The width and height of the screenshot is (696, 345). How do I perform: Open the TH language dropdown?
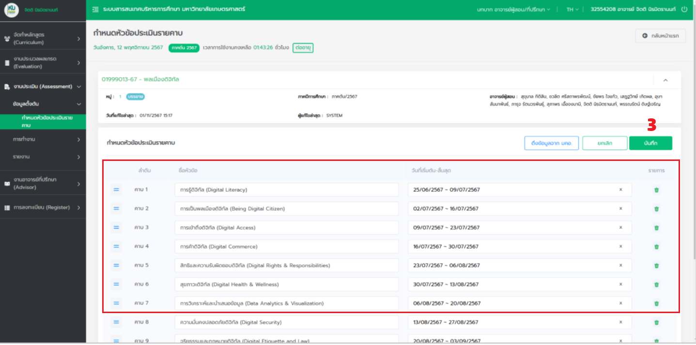[x=572, y=10]
